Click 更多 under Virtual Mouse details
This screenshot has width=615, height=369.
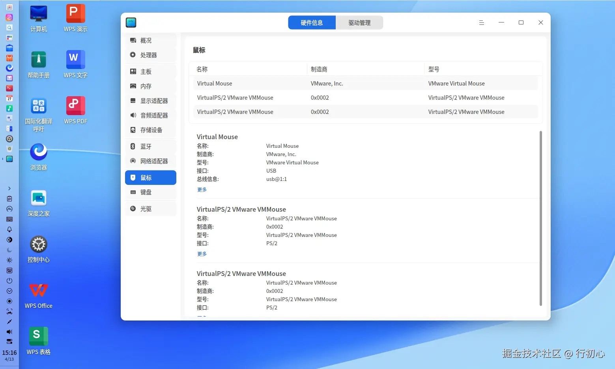point(202,190)
